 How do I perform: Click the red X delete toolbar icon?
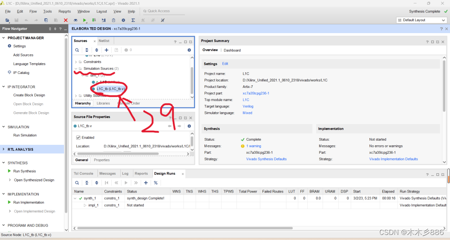(66, 20)
